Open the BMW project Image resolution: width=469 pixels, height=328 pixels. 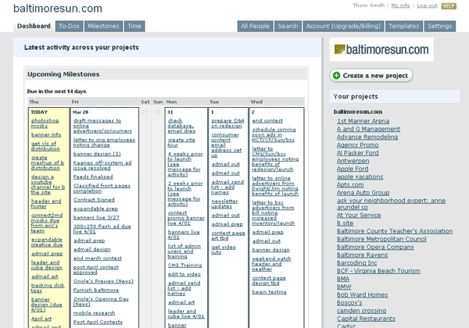coord(344,287)
